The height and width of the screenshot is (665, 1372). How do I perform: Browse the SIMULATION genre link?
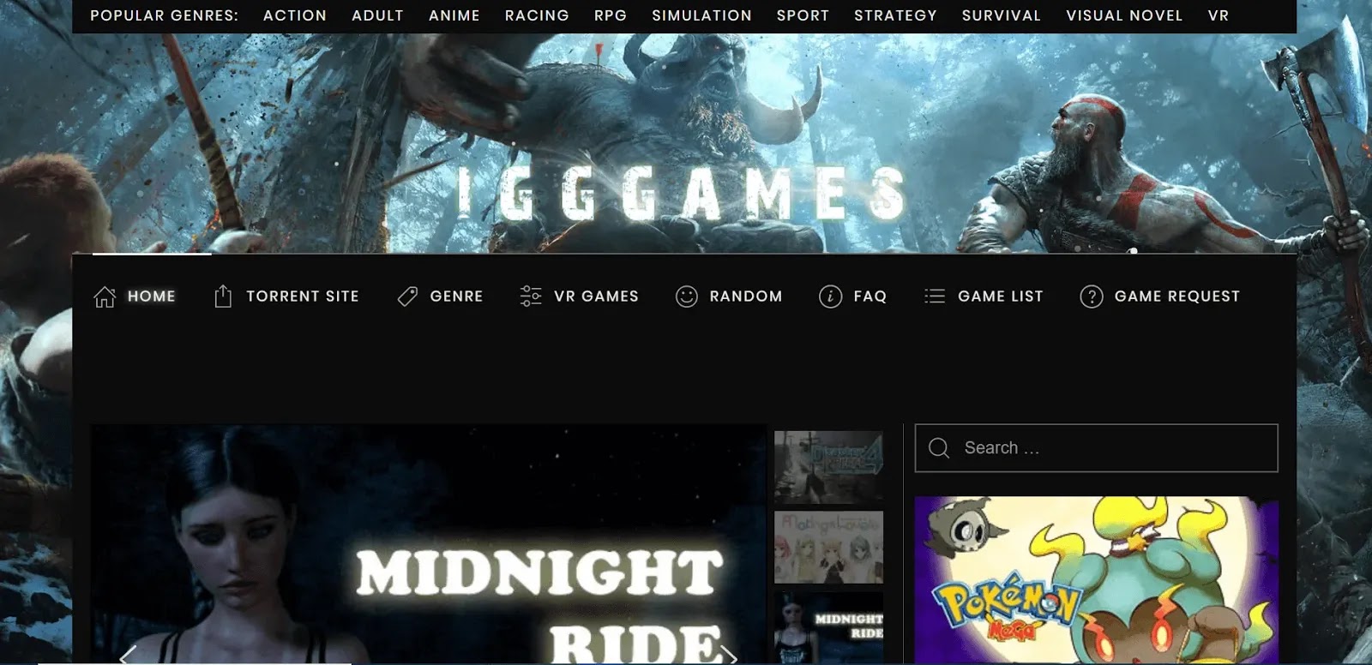pos(701,15)
